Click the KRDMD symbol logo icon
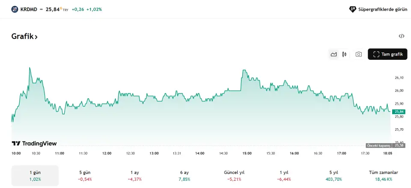The width and height of the screenshot is (411, 188). 15,9
